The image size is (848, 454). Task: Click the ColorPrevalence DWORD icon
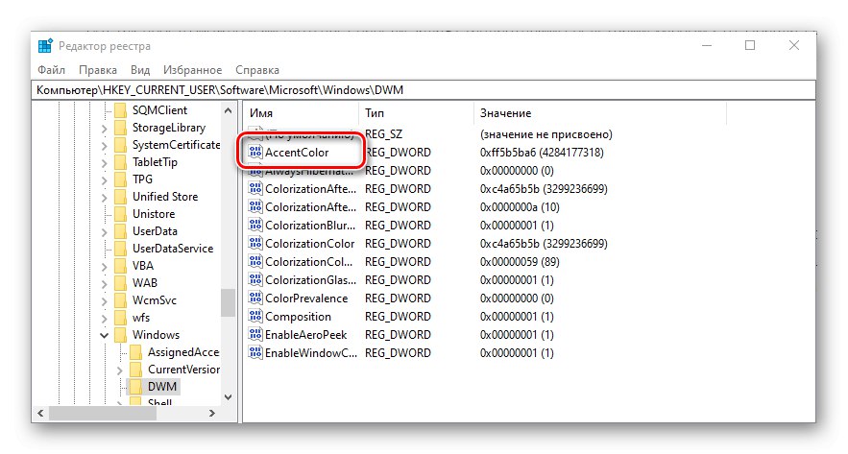(255, 298)
